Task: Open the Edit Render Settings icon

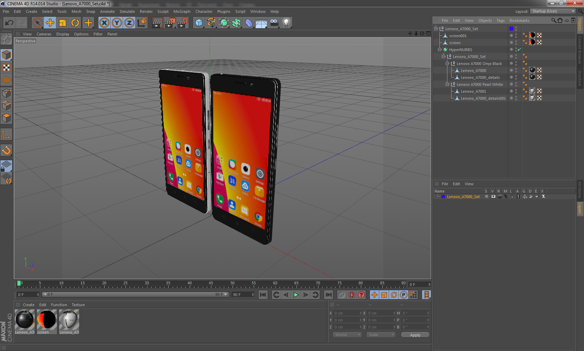Action: coord(183,23)
